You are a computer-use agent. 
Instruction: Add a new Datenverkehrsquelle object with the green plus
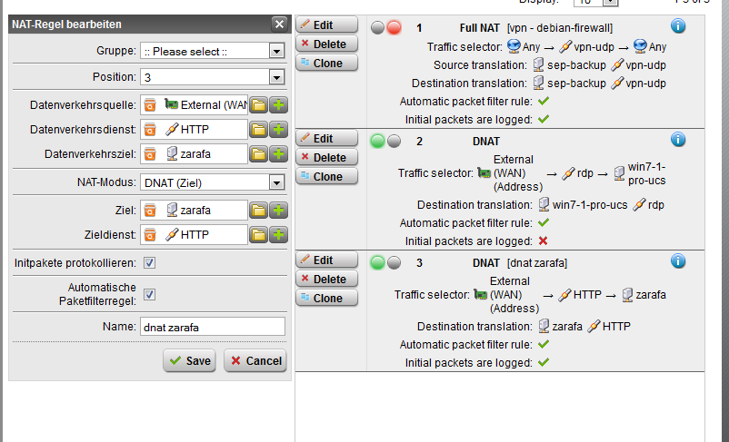pyautogui.click(x=278, y=105)
